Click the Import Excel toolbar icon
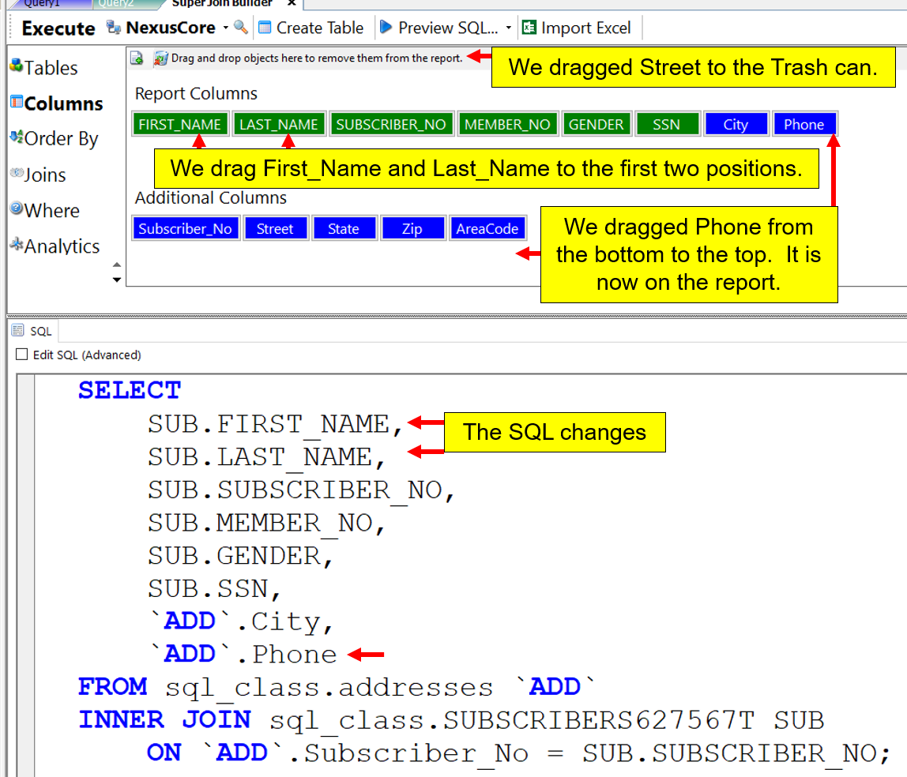Image resolution: width=907 pixels, height=777 pixels. click(x=529, y=28)
